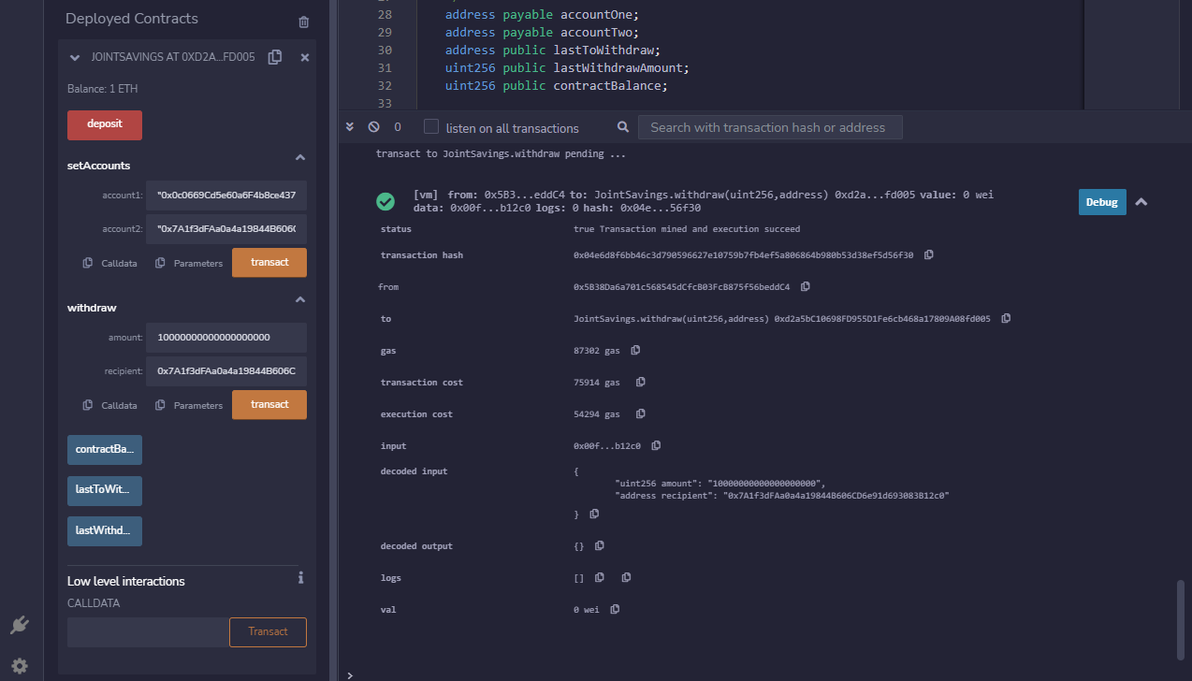Screen dimensions: 1192x681
Task: Click the low level Transact button
Action: tap(268, 632)
